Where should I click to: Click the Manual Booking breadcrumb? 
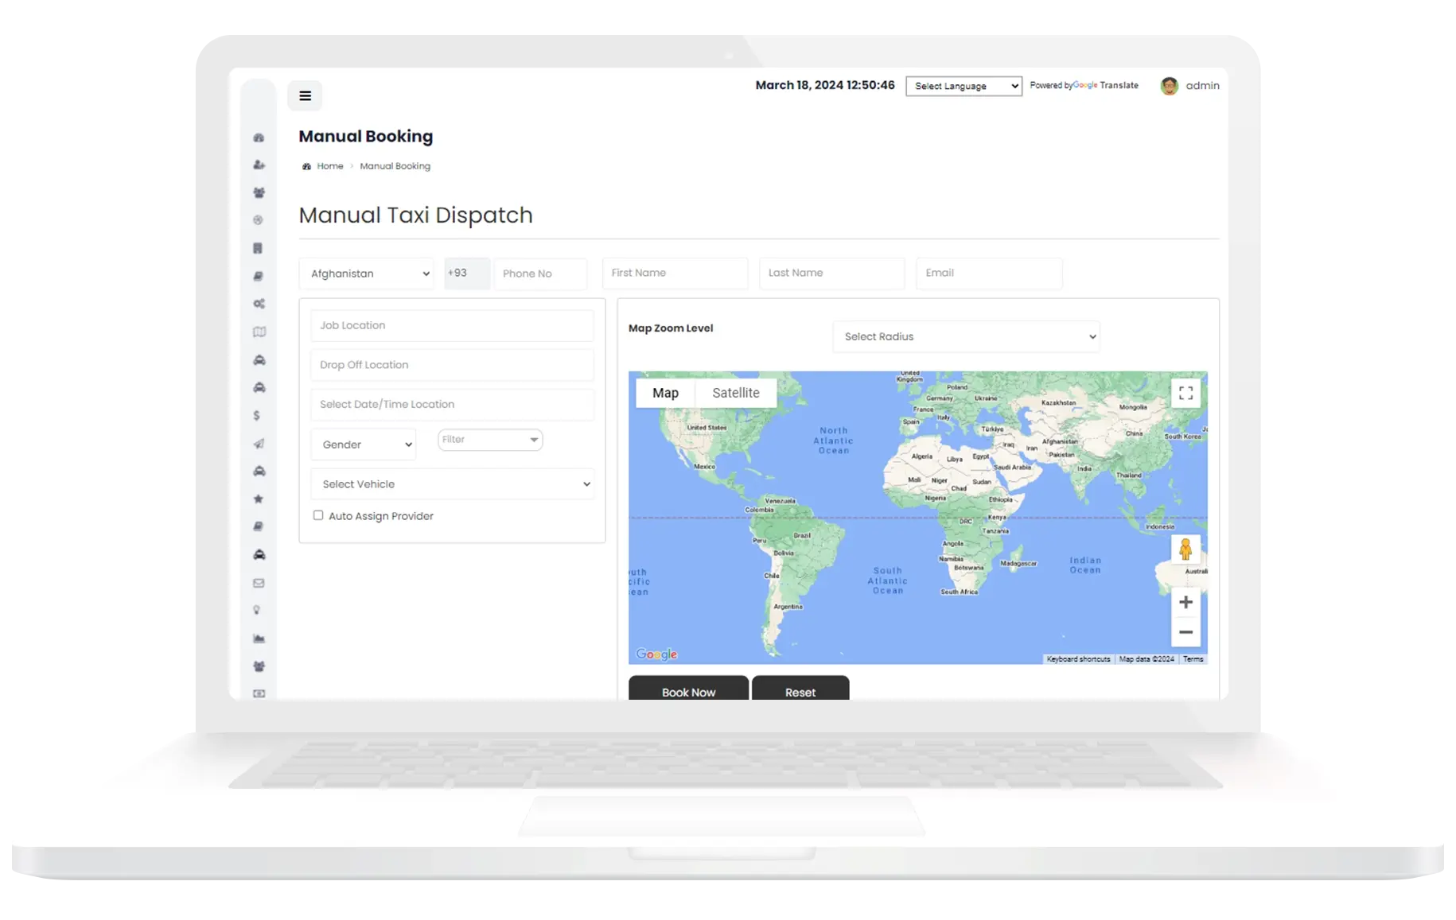coord(395,166)
